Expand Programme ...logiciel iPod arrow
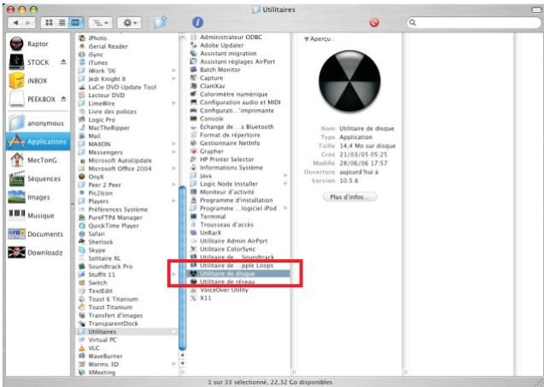 (285, 208)
